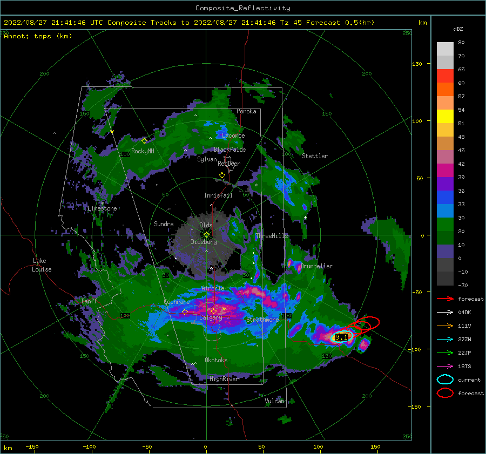The width and height of the screenshot is (486, 454).
Task: Pick the magenta swatch between 42 and 39
Action: [x=445, y=171]
